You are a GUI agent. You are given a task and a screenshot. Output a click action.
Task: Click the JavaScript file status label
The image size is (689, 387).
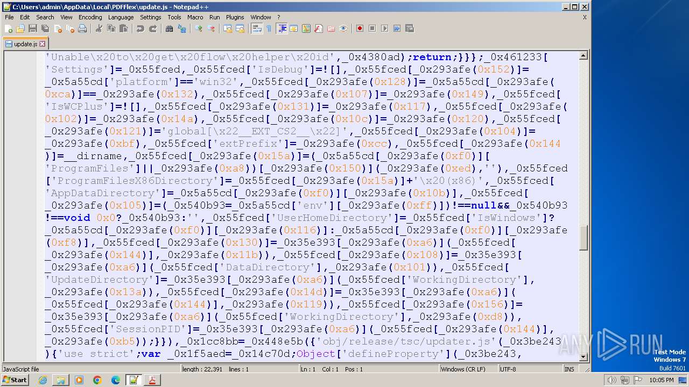[x=21, y=369]
